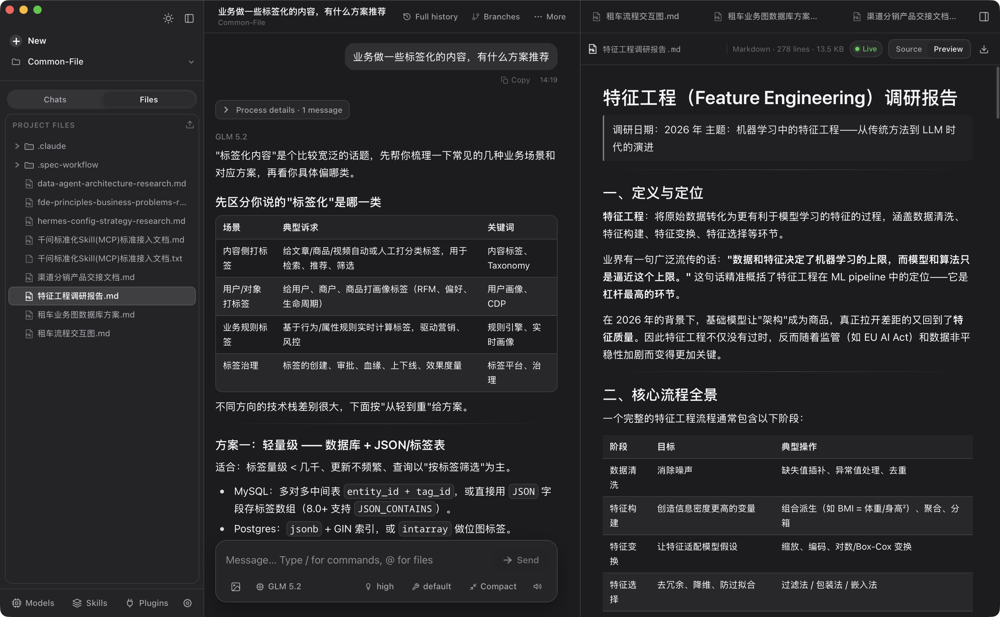Expand the .claude folder
Image resolution: width=1000 pixels, height=617 pixels.
point(17,146)
